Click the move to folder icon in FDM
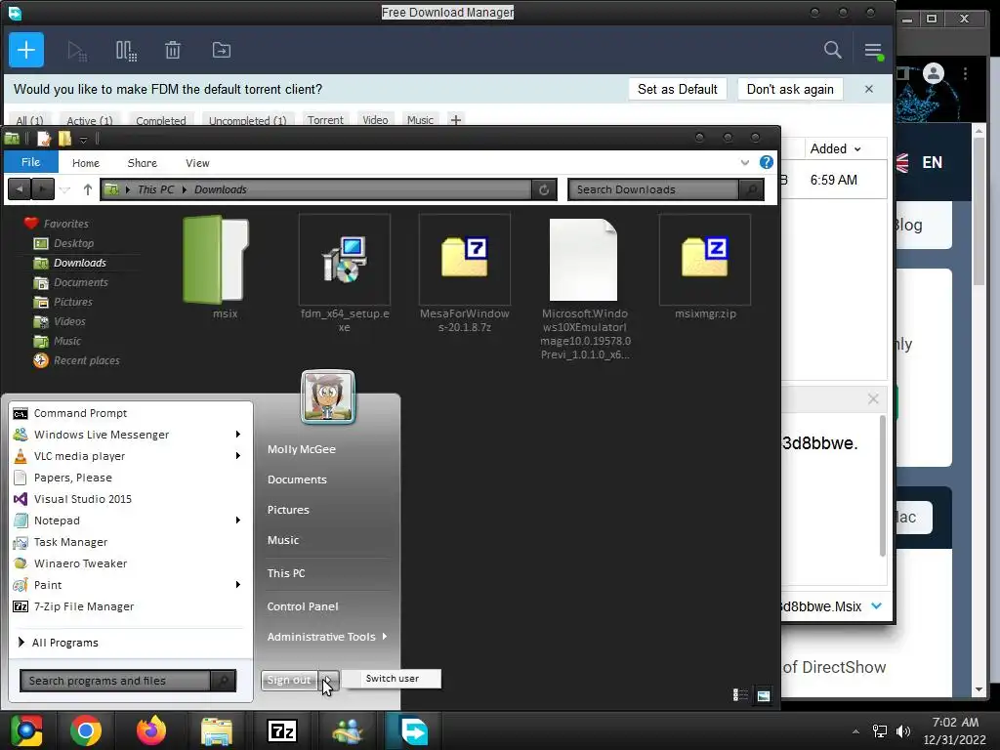Viewport: 1000px width, 750px height. pos(222,50)
